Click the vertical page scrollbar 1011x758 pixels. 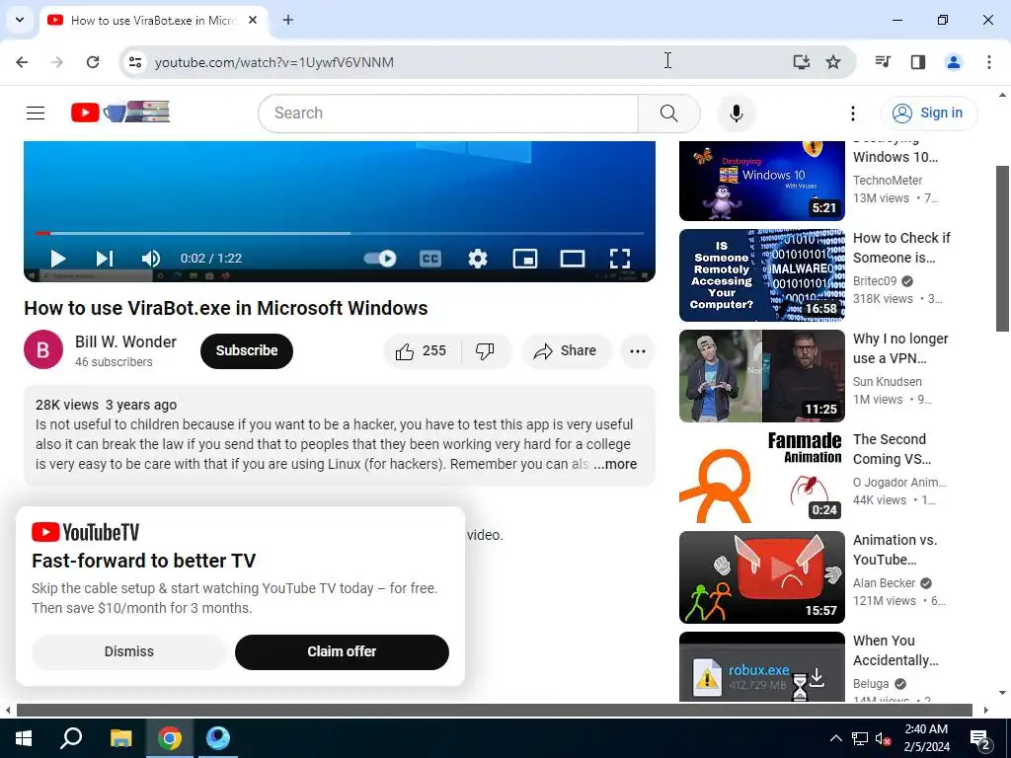pos(1003,248)
